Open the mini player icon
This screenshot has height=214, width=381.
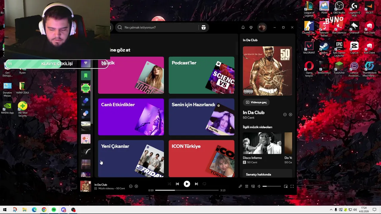coord(286,186)
